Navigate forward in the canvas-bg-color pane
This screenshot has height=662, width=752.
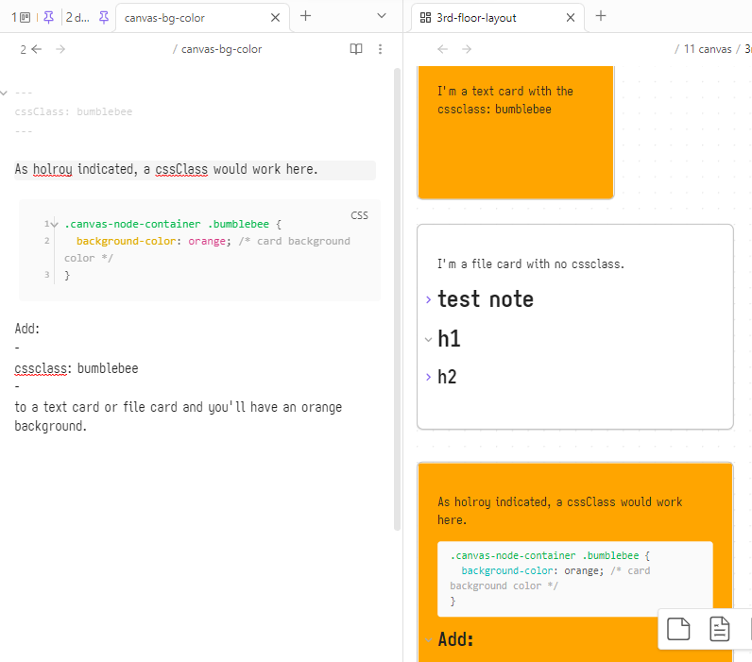[x=60, y=49]
